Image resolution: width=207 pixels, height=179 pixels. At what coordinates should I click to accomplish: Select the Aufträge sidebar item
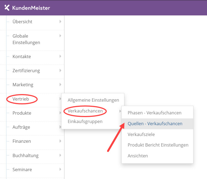(x=21, y=127)
